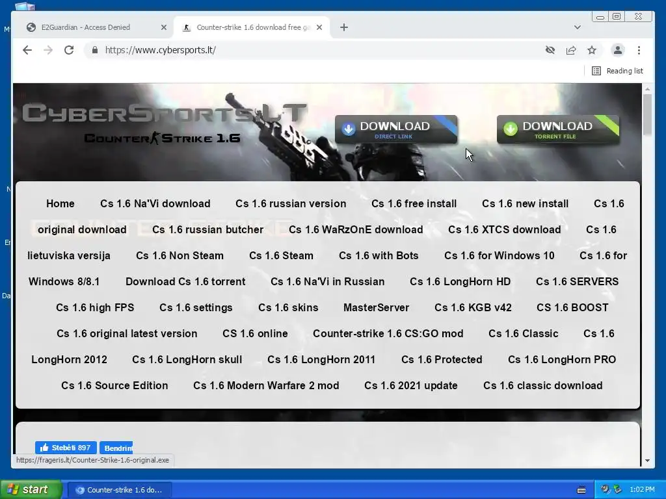
Task: Click the on-screen keyboard tray icon
Action: tap(581, 490)
